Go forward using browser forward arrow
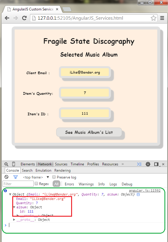The height and width of the screenshot is (242, 168). coord(16,18)
